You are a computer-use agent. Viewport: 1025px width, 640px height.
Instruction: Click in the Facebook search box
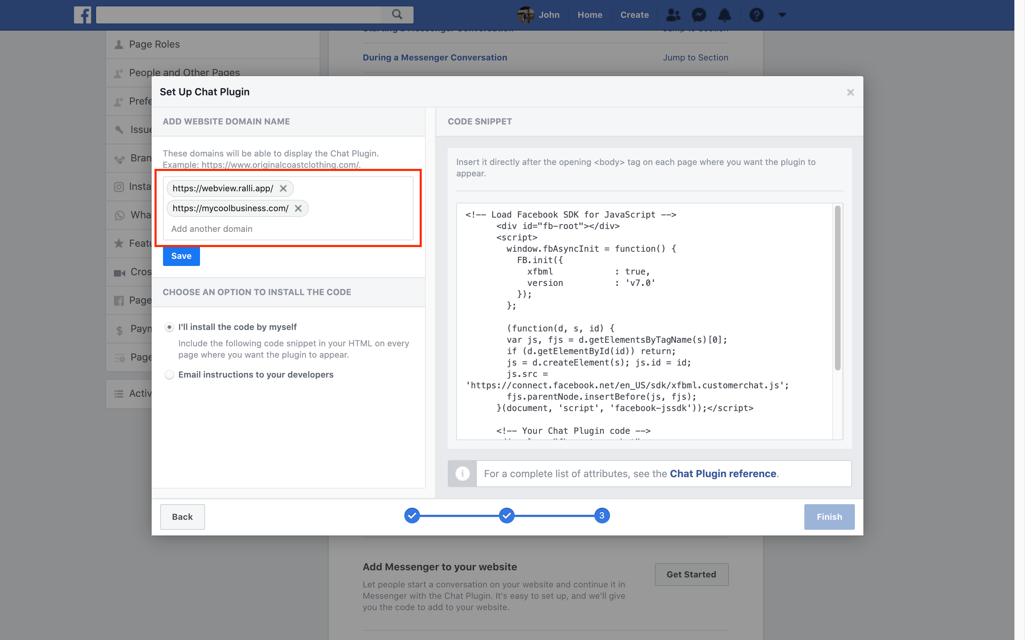tap(238, 15)
